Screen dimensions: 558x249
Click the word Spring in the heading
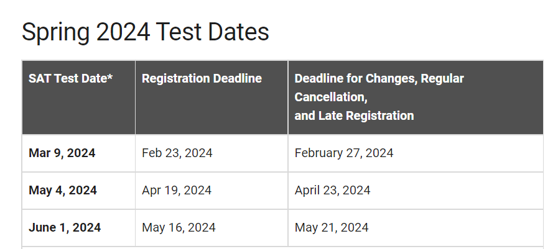tap(53, 32)
